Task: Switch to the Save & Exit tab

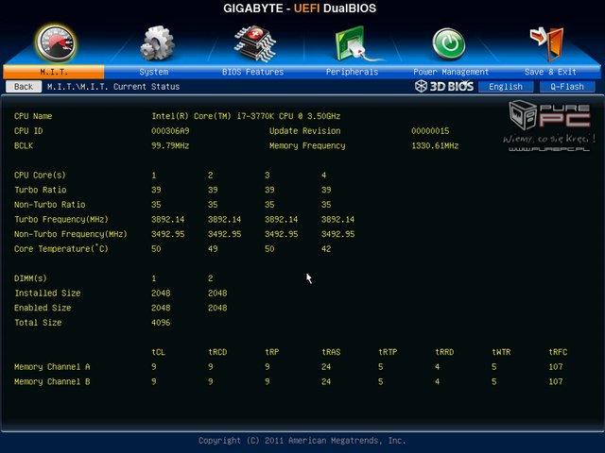Action: (x=550, y=72)
